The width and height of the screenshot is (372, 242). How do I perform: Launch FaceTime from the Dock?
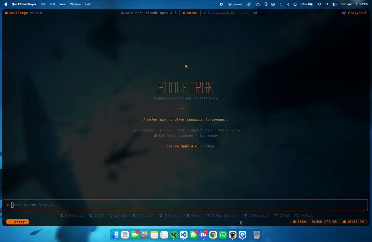coord(135,235)
